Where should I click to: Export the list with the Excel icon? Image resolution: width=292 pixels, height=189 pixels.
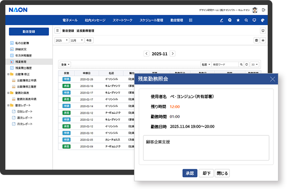pos(256,40)
